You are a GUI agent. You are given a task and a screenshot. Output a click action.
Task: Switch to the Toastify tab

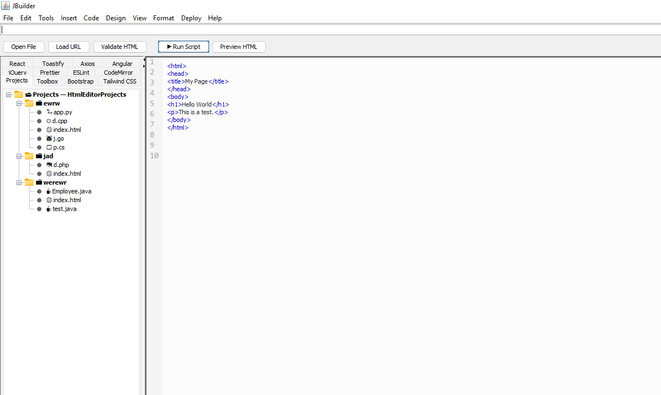click(53, 64)
